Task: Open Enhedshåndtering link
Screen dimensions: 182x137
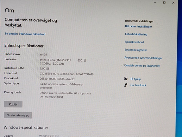Action: point(136,34)
